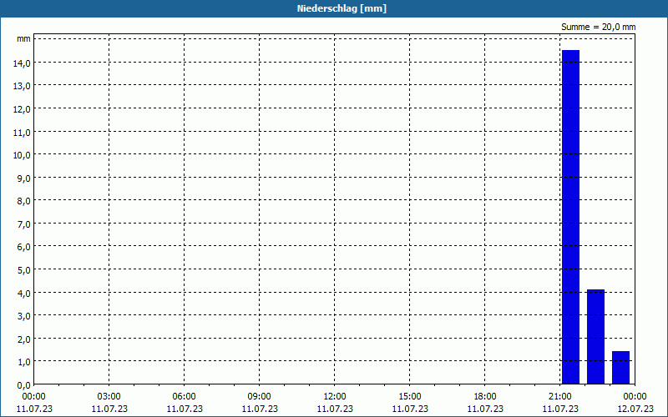The image size is (668, 417).
Task: Click the shortest blue bar near midnight
Action: click(620, 367)
